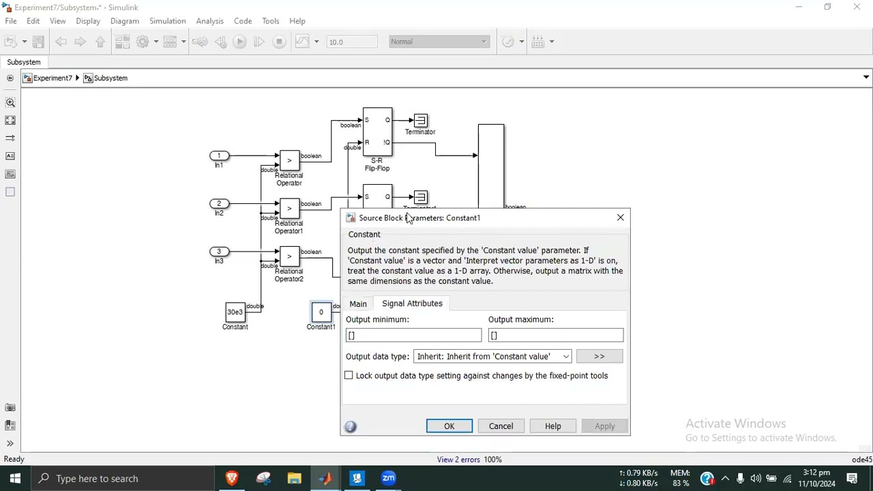Click the Area box palette icon
The height and width of the screenshot is (491, 873).
pyautogui.click(x=10, y=192)
